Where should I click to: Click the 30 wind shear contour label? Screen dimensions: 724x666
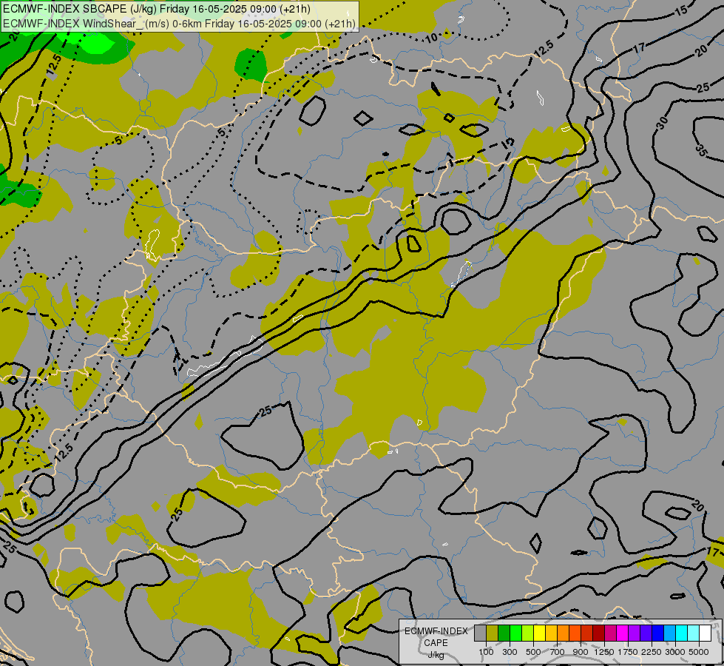(662, 123)
